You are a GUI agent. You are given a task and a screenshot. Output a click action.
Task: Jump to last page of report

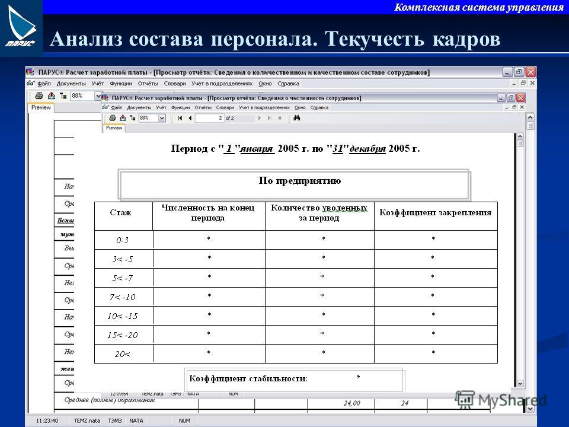coord(269,118)
